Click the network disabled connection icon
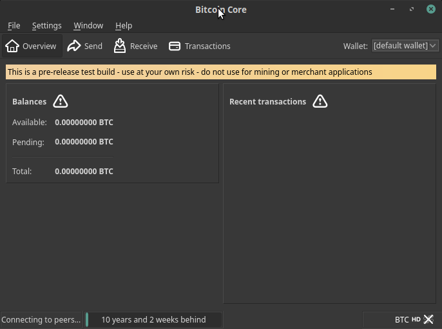 point(428,319)
